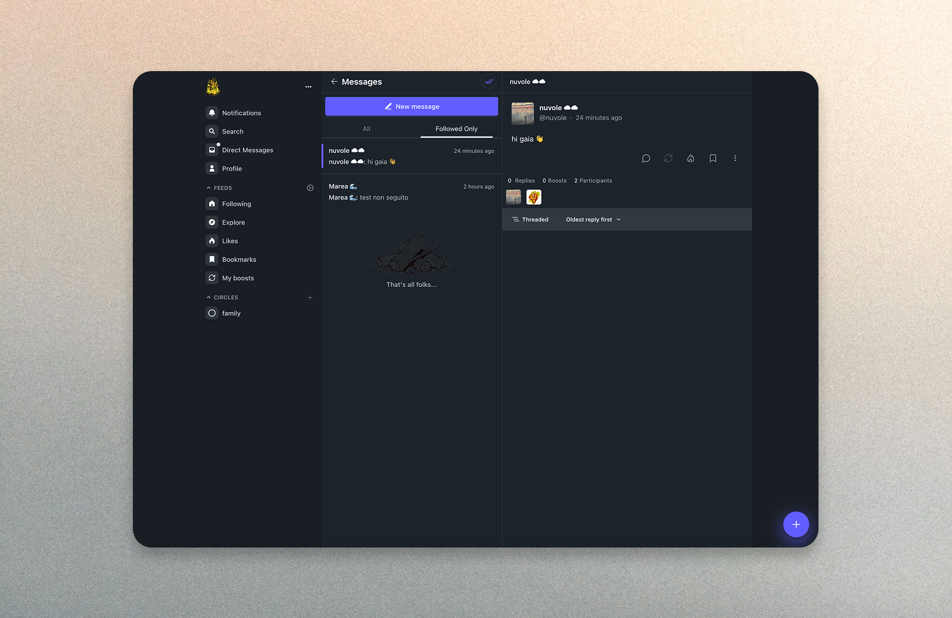Viewport: 952px width, 618px height.
Task: Go back using Messages arrow
Action: coord(334,82)
